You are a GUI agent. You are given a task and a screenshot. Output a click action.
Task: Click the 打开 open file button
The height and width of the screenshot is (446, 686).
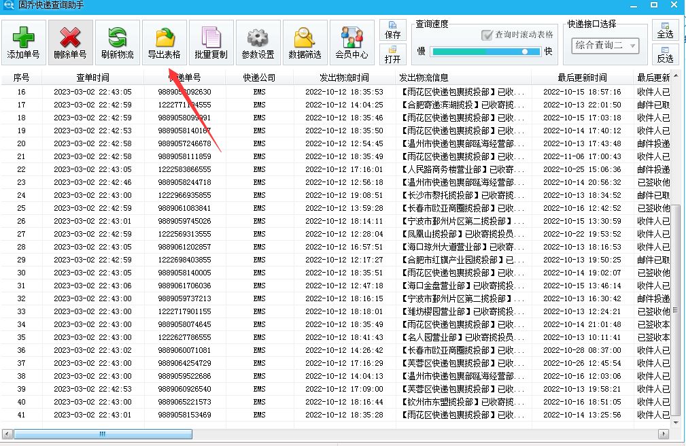(392, 54)
